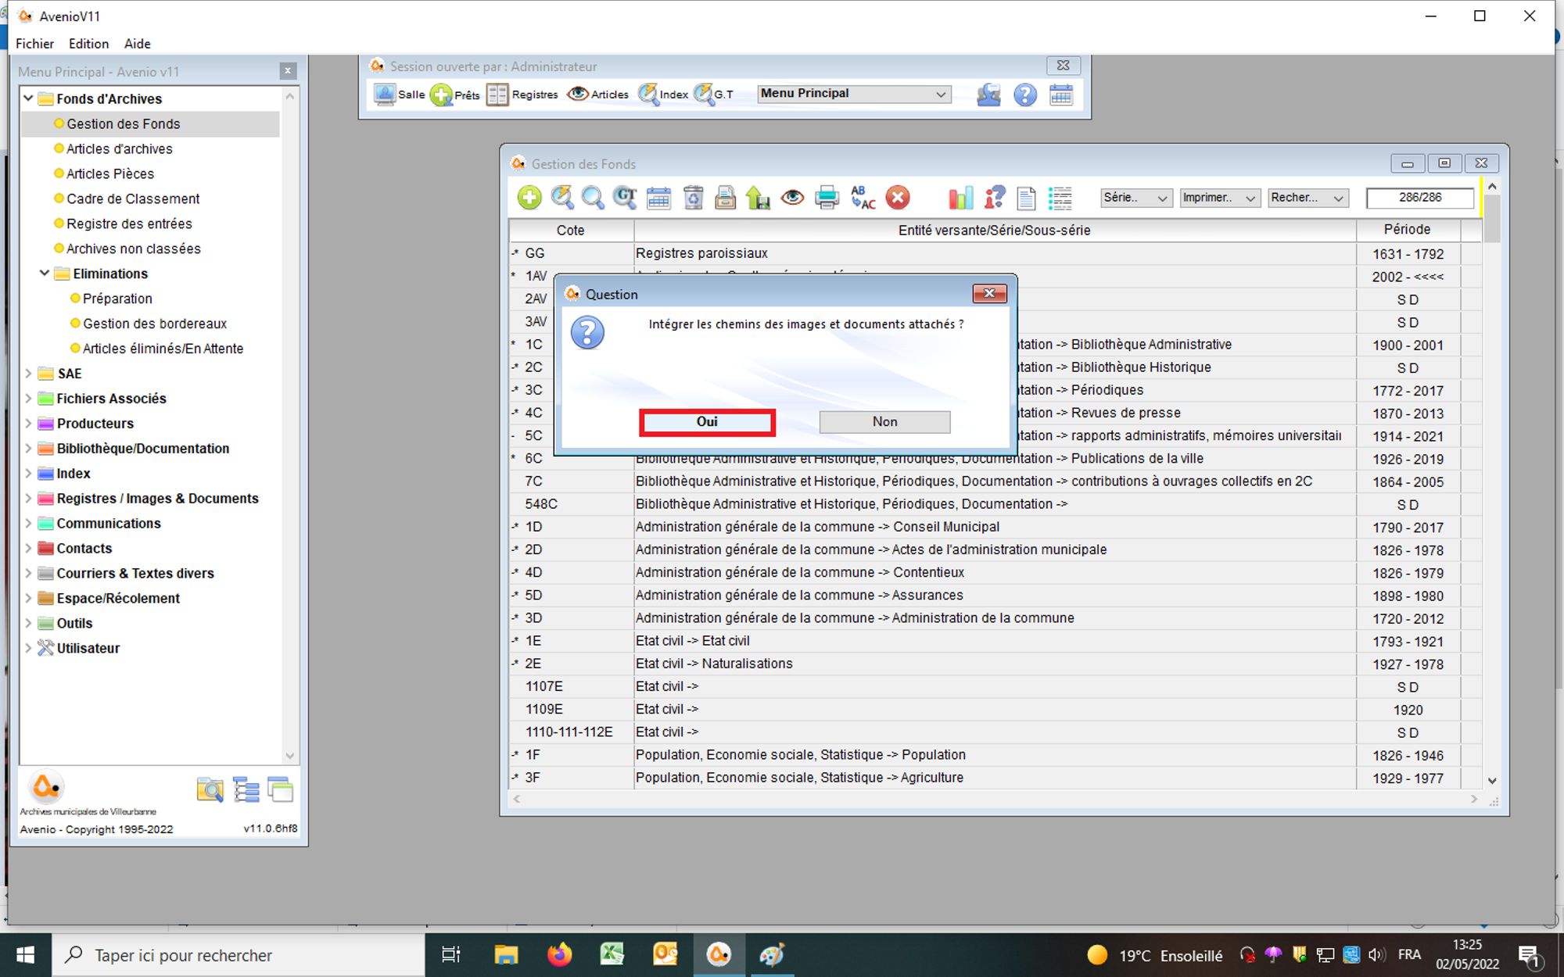Open the Edition menu
Viewport: 1564px width, 977px height.
(88, 44)
